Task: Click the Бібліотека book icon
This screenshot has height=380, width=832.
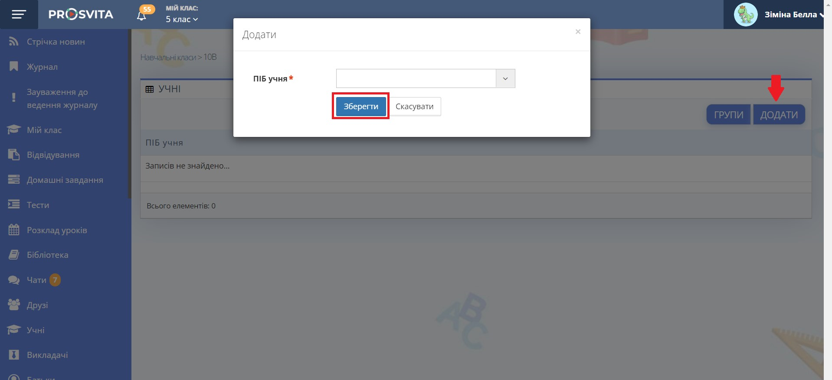Action: click(14, 255)
